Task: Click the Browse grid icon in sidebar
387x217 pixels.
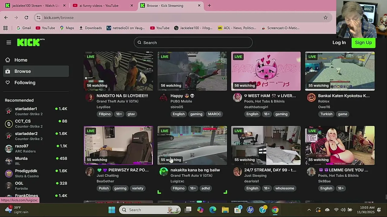Action: coord(8,71)
